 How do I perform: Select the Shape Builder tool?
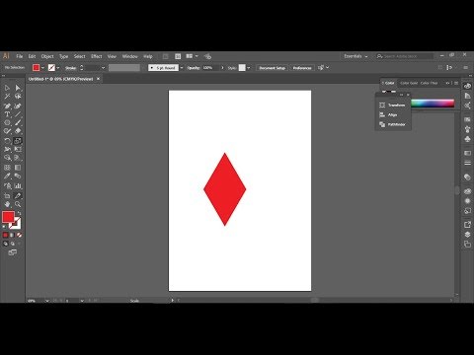[7, 158]
